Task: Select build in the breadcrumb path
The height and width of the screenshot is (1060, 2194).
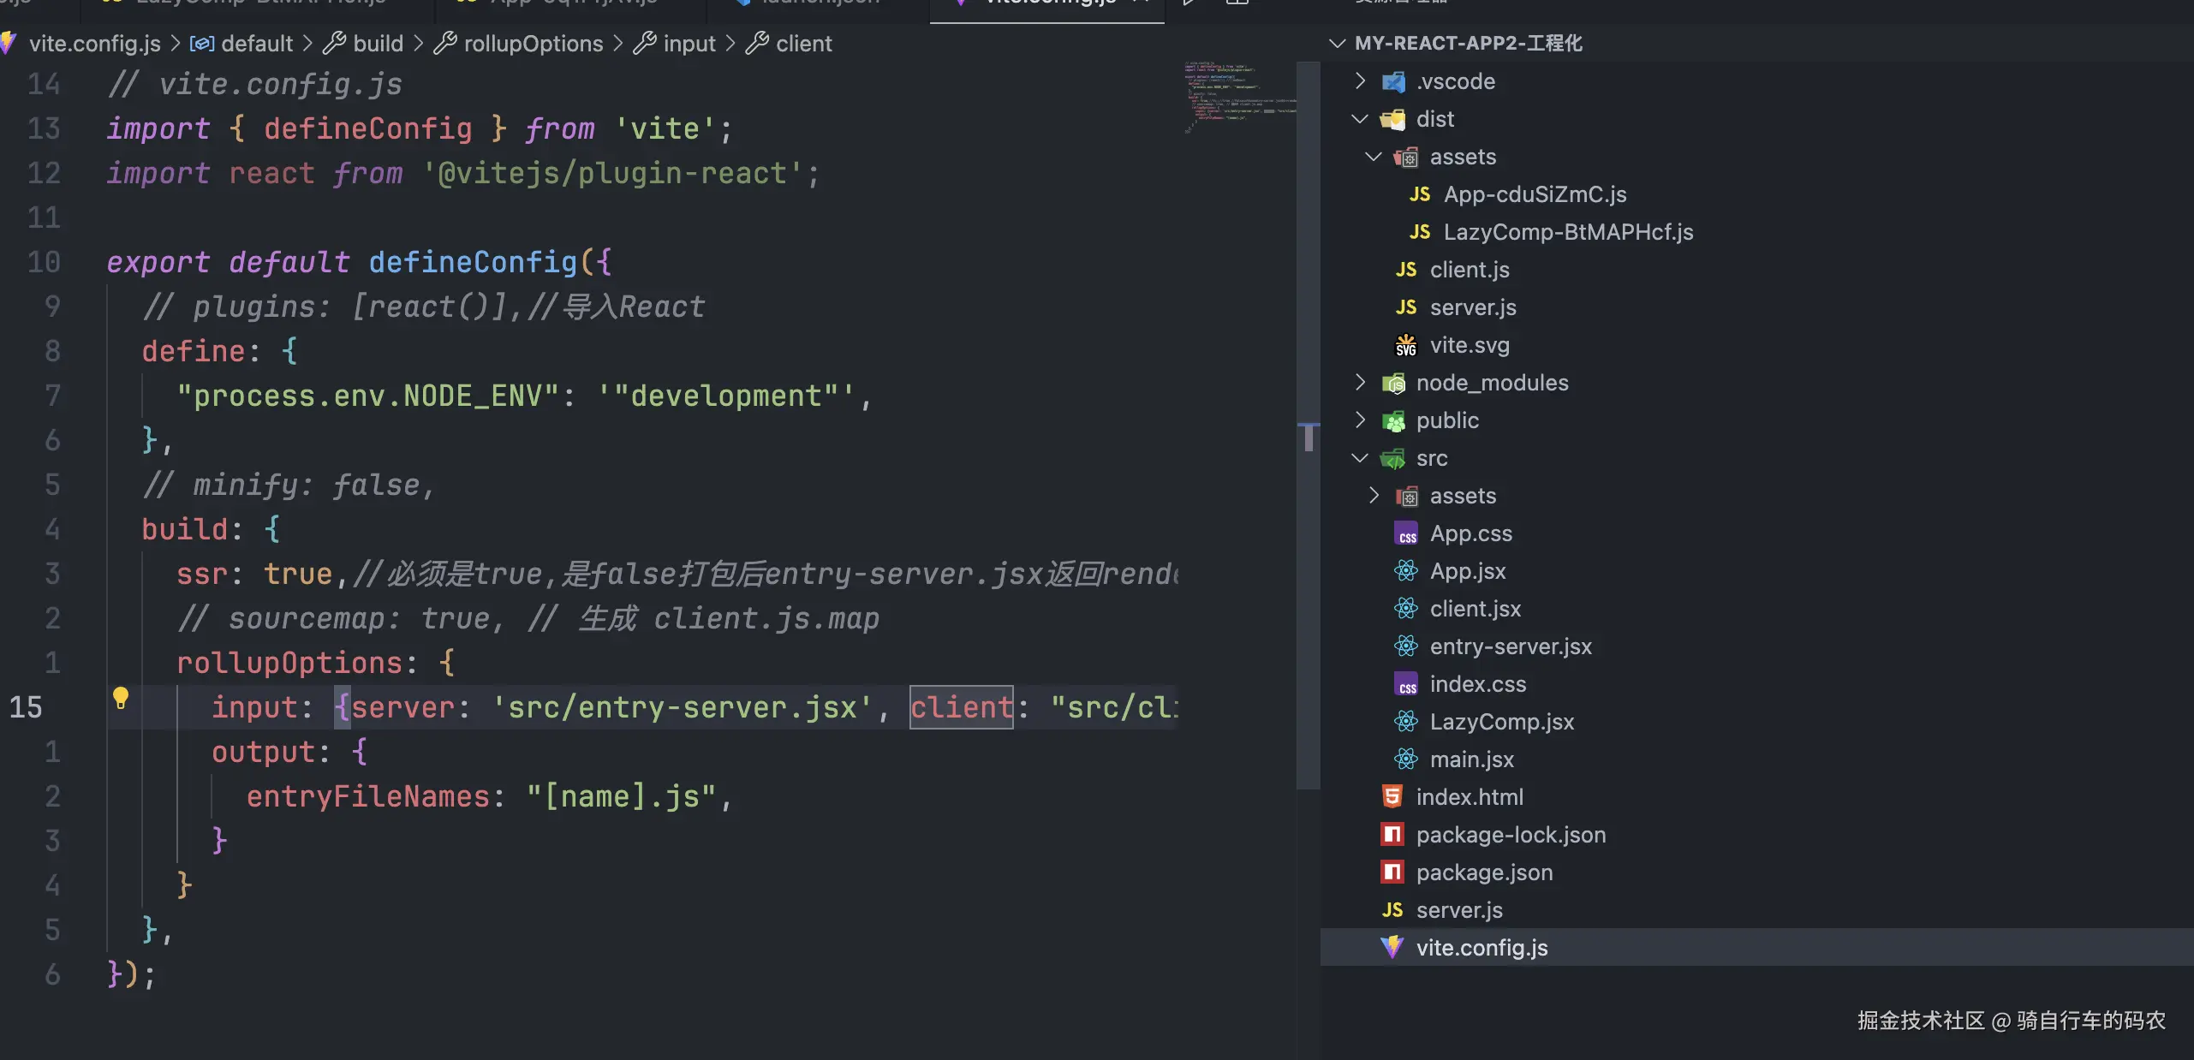Action: coord(378,44)
